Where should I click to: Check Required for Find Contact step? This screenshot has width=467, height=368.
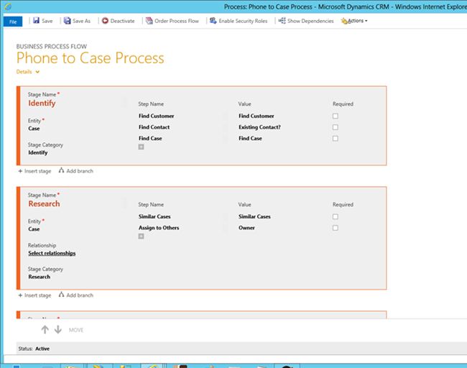click(336, 127)
